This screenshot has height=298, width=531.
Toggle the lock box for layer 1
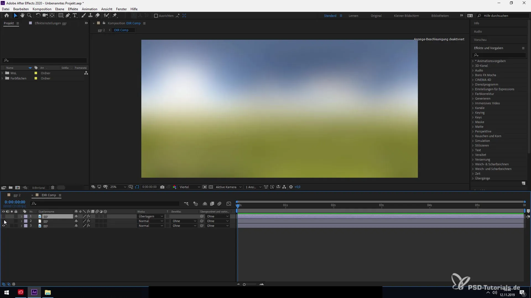16,216
